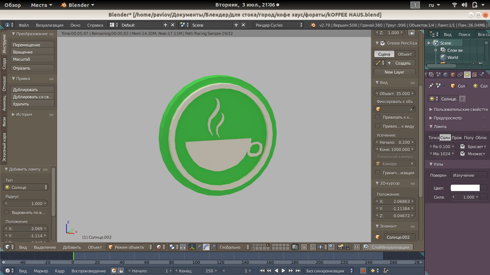This screenshot has width=490, height=275.
Task: Jump to the last frame
Action: tap(298, 271)
